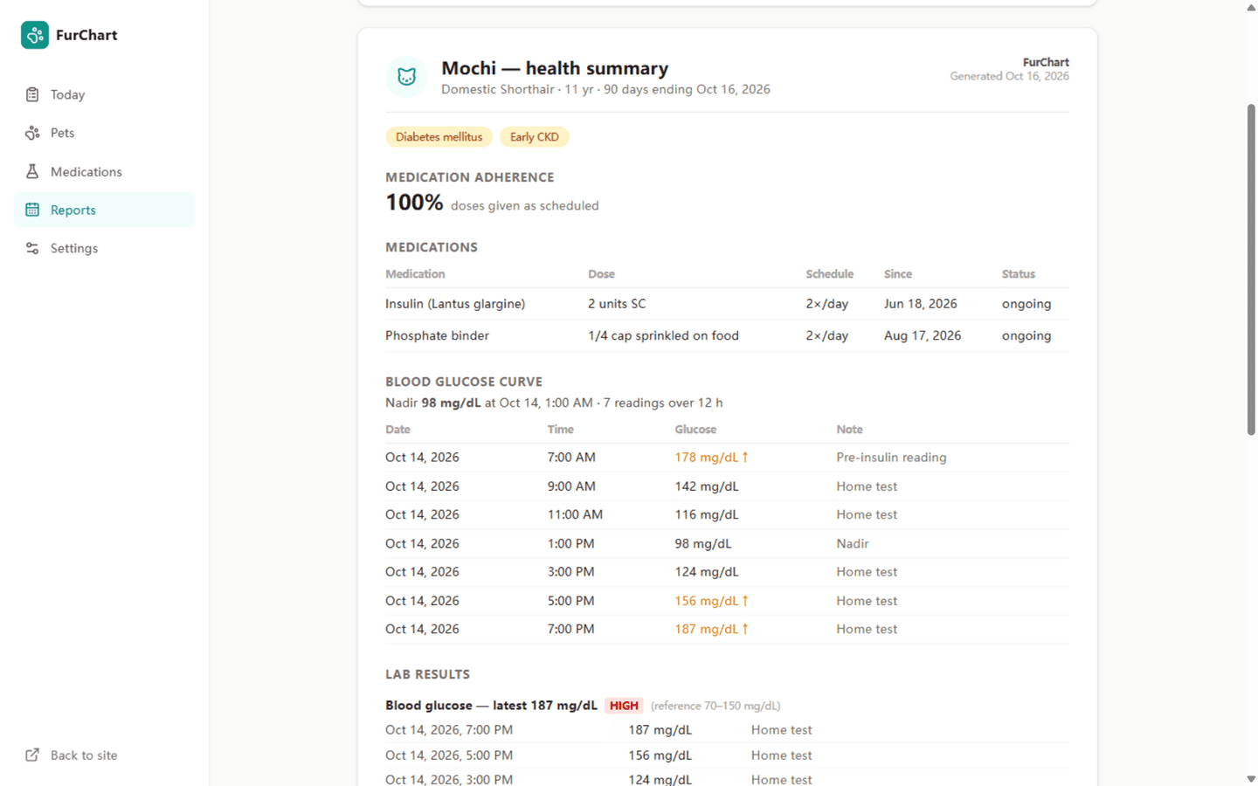The image size is (1258, 786).
Task: Click the Reports calendar icon
Action: click(x=32, y=210)
